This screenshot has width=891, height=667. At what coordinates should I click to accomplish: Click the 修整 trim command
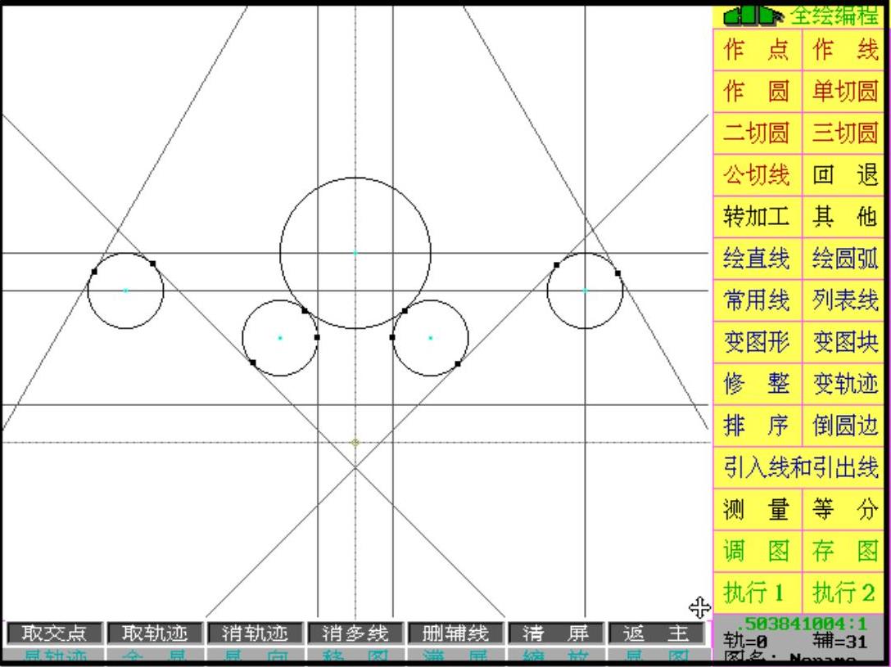[757, 384]
